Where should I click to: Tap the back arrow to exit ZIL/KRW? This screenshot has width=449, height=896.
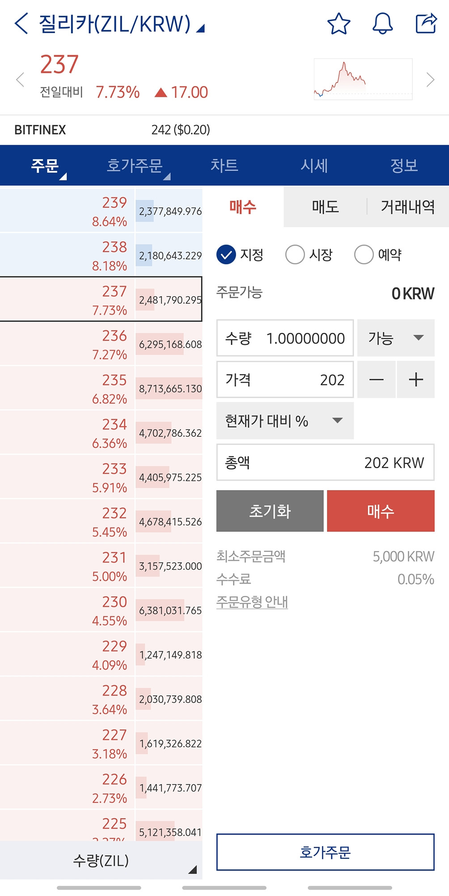click(20, 23)
